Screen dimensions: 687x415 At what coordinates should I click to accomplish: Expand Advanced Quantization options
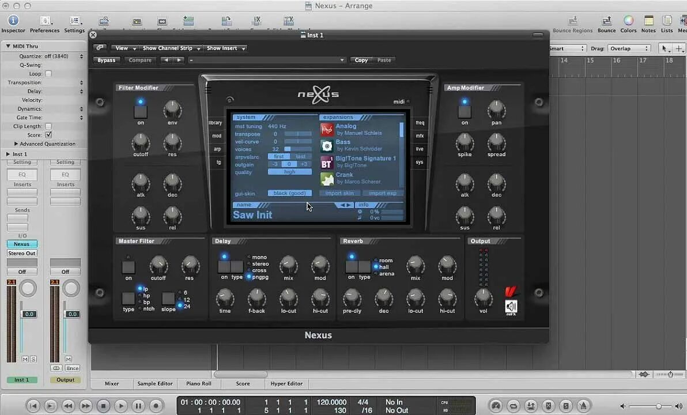16,144
